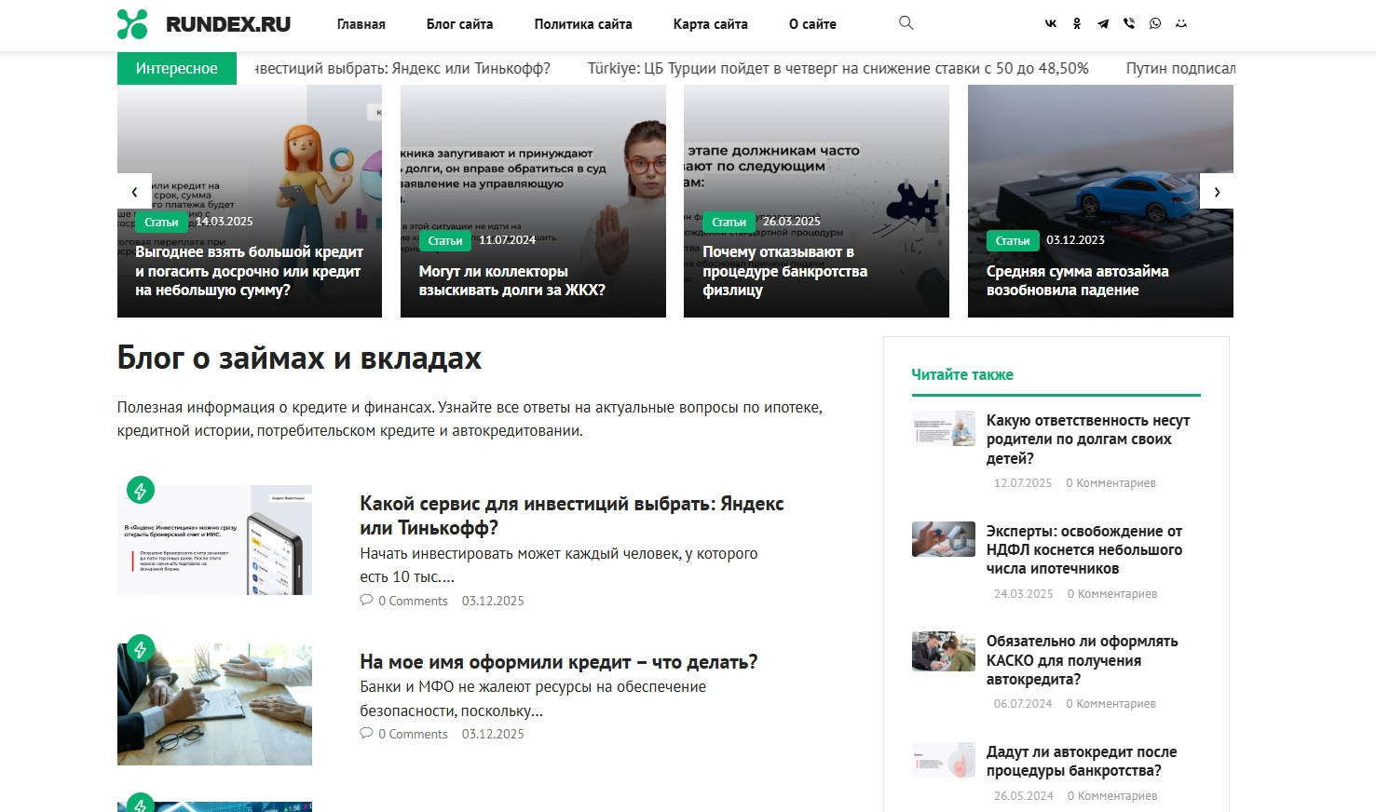Open the Карта сайта menu item

pyautogui.click(x=711, y=24)
